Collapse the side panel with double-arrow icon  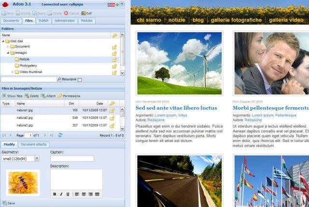pyautogui.click(x=122, y=4)
